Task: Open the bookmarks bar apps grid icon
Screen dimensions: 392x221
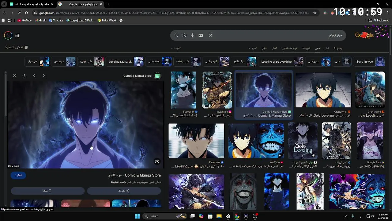Action: 10,21
